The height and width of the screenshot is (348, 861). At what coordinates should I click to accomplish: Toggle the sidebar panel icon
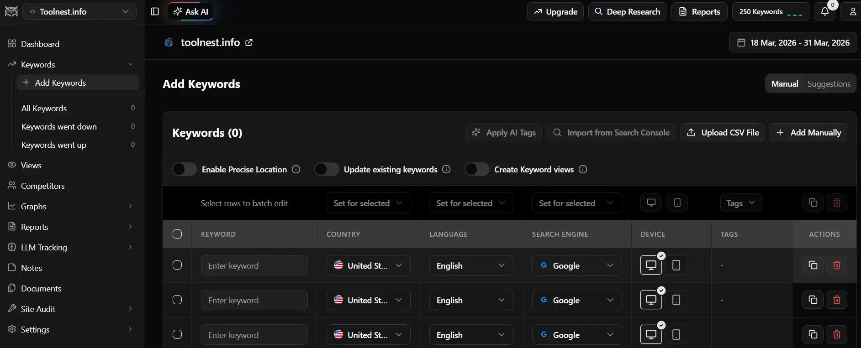[155, 11]
